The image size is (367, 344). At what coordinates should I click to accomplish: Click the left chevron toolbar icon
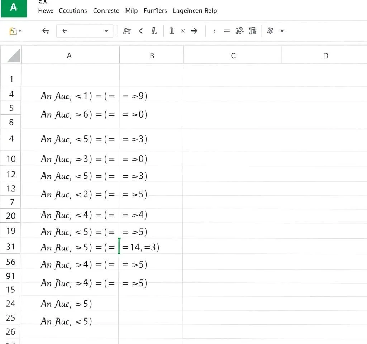click(140, 31)
